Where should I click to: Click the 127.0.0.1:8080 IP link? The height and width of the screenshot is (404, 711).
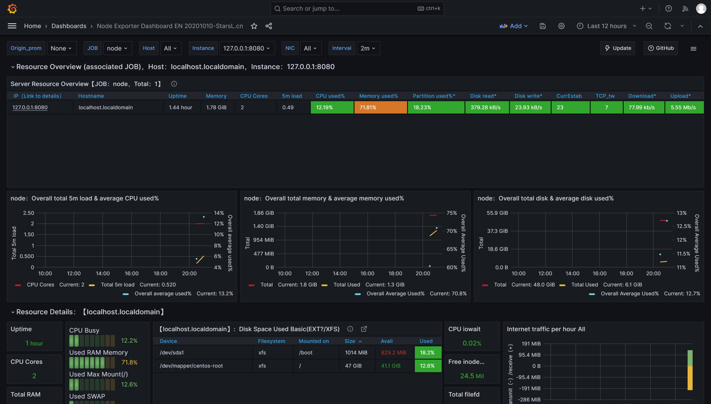[30, 108]
